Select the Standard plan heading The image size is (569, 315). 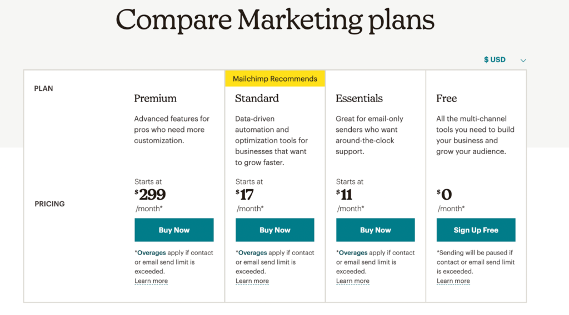257,99
